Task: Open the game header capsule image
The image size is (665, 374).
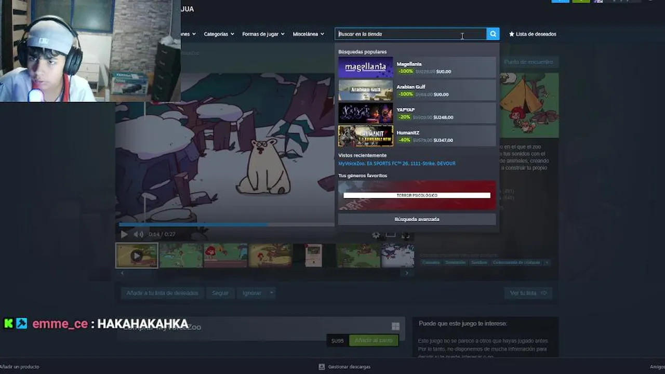Action: pos(529,106)
